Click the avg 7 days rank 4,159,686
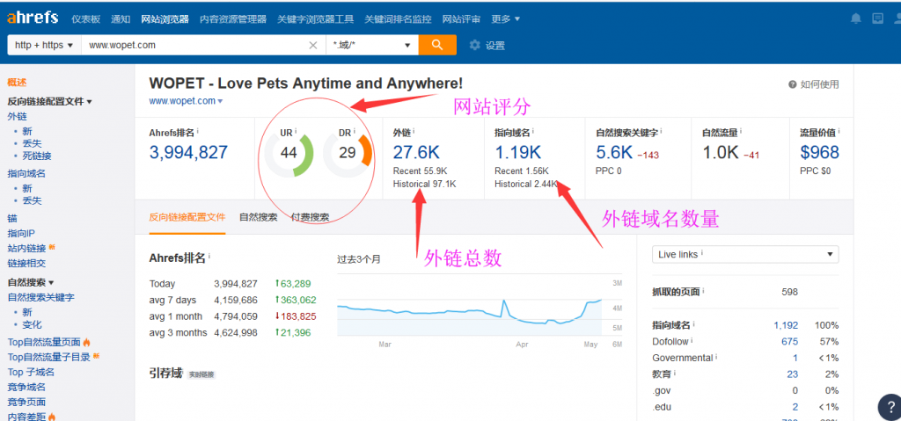The image size is (901, 421). coord(236,300)
